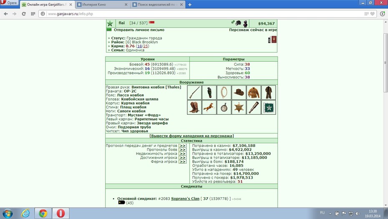Click the Black Brooklyn district text
The image size is (388, 219).
click(x=145, y=42)
